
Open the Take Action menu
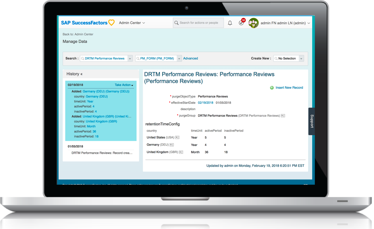tap(123, 85)
